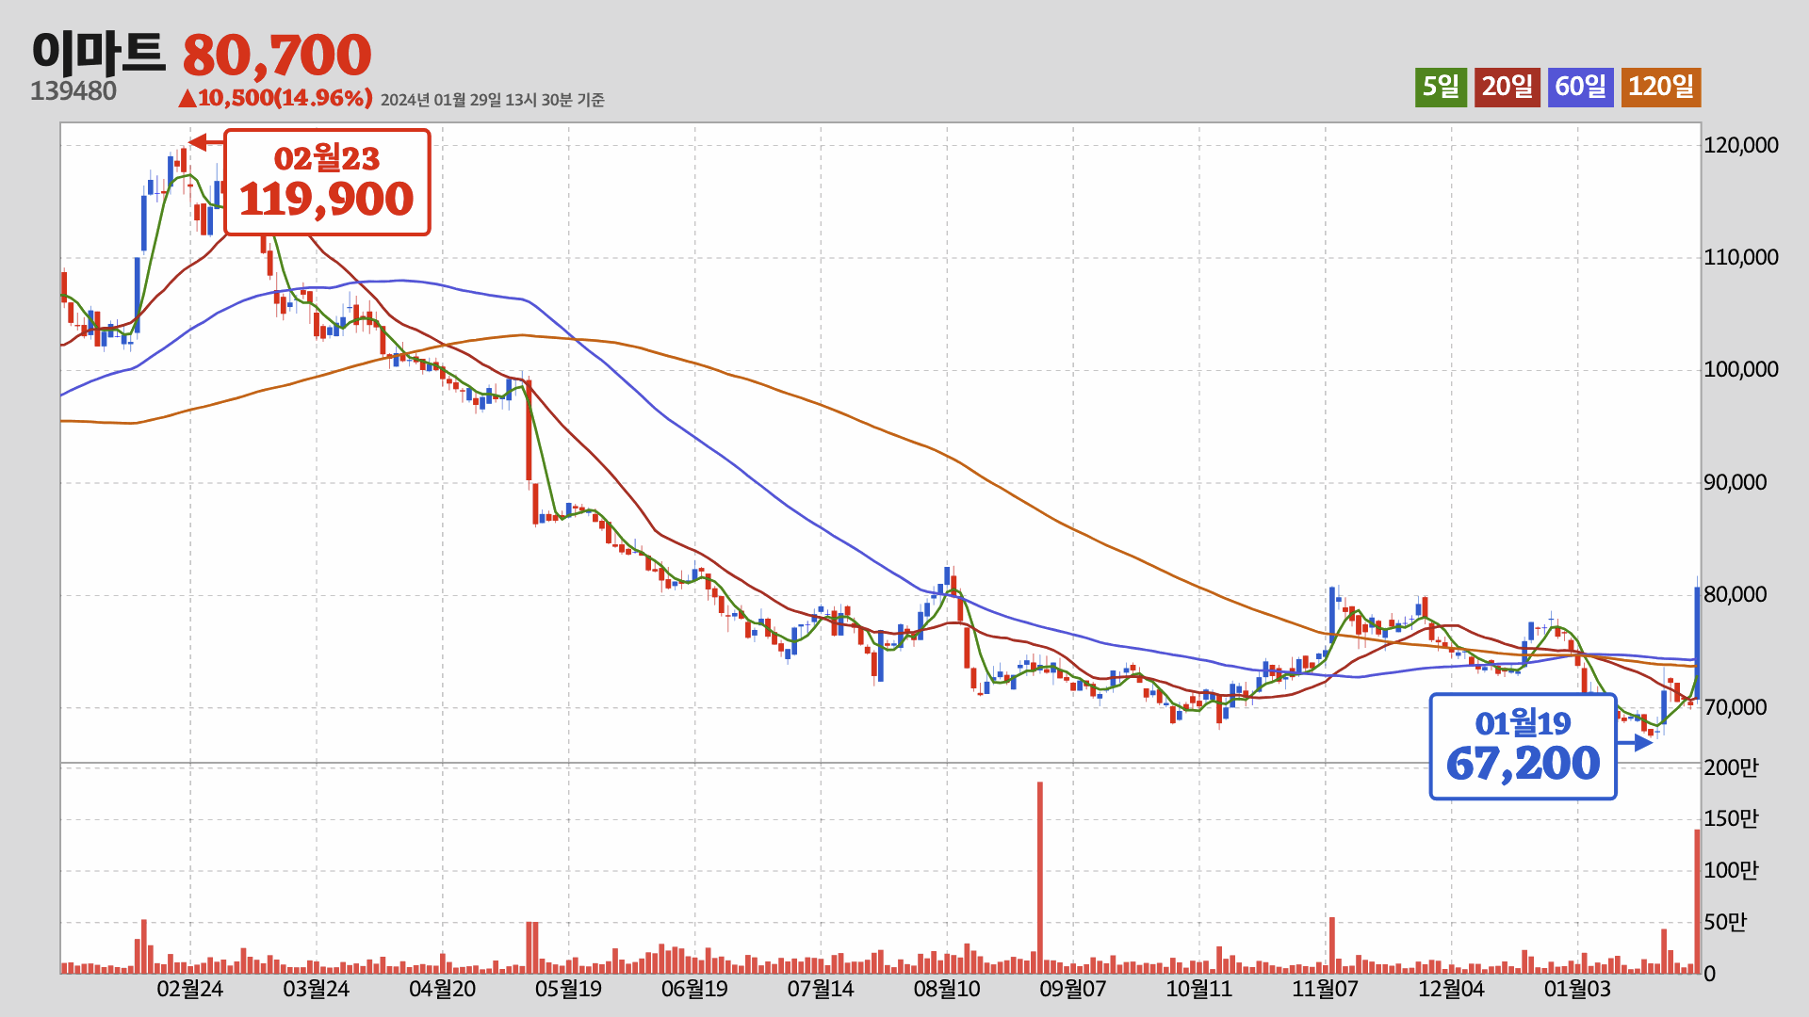
Task: Click the date label 05월19
Action: coord(568,989)
